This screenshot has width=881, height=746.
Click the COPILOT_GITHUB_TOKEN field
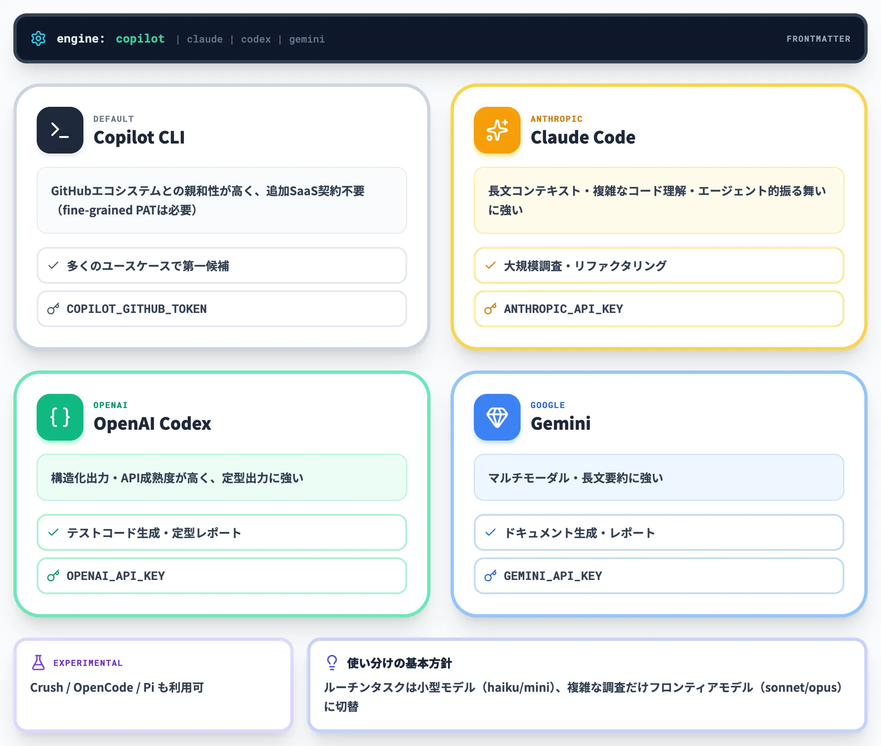tap(222, 309)
